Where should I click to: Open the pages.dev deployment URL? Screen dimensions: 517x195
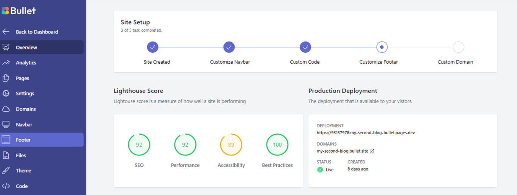366,133
